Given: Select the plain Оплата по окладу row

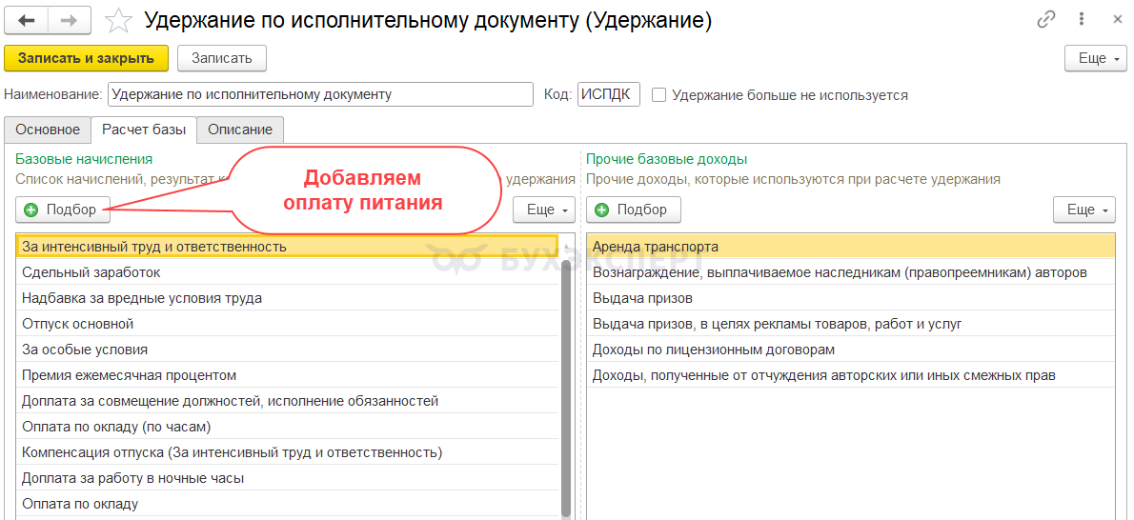Looking at the screenshot, I should [x=287, y=504].
